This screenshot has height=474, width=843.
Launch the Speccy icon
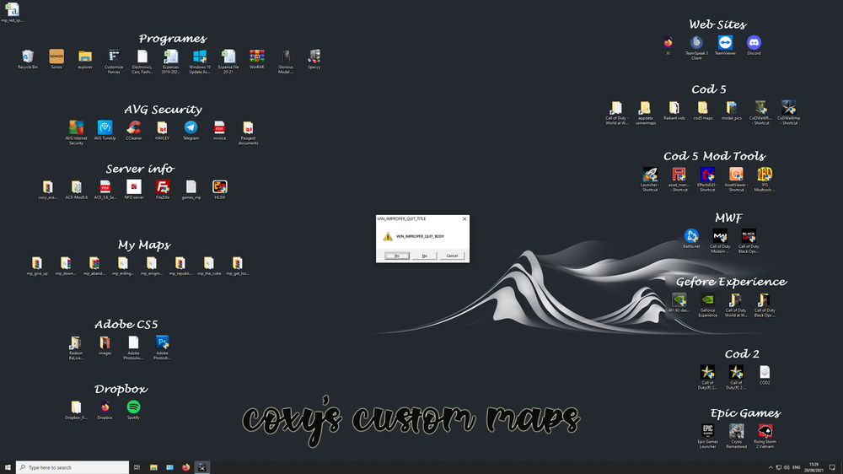(x=314, y=59)
